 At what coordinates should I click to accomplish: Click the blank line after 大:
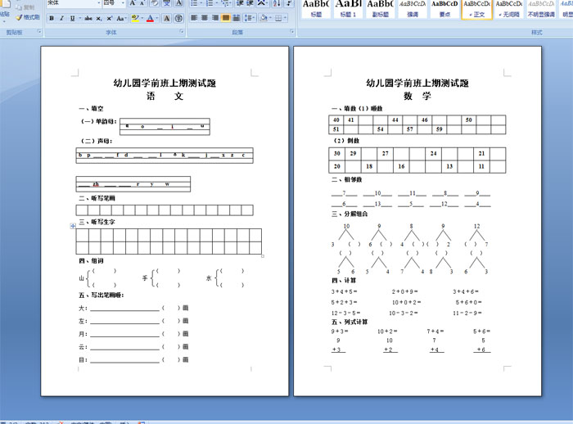125,309
